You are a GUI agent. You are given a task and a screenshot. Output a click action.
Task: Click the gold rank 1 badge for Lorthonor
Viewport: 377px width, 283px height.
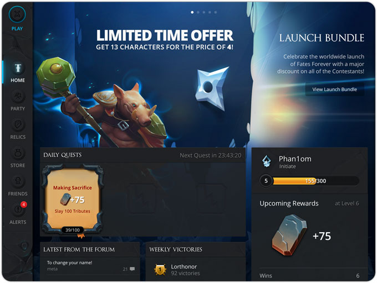(160, 270)
